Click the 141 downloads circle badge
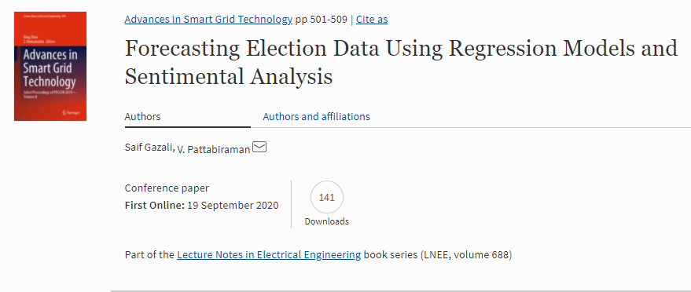 [x=326, y=198]
